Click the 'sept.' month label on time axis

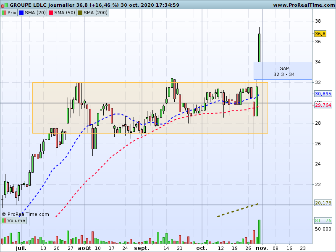click(x=142, y=248)
